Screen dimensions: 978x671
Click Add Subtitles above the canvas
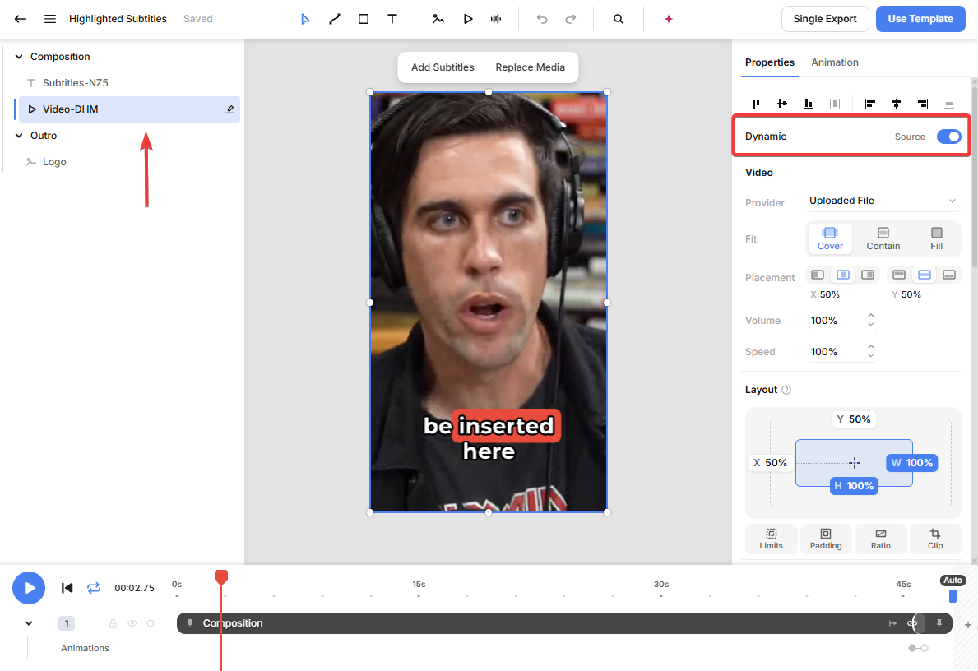tap(443, 67)
